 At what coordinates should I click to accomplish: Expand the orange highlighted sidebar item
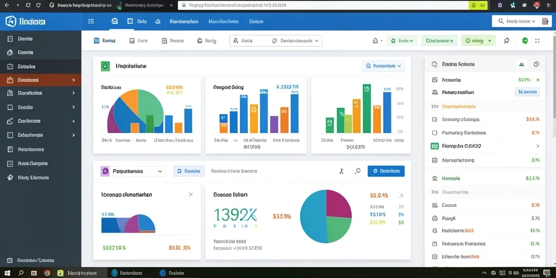[40, 80]
